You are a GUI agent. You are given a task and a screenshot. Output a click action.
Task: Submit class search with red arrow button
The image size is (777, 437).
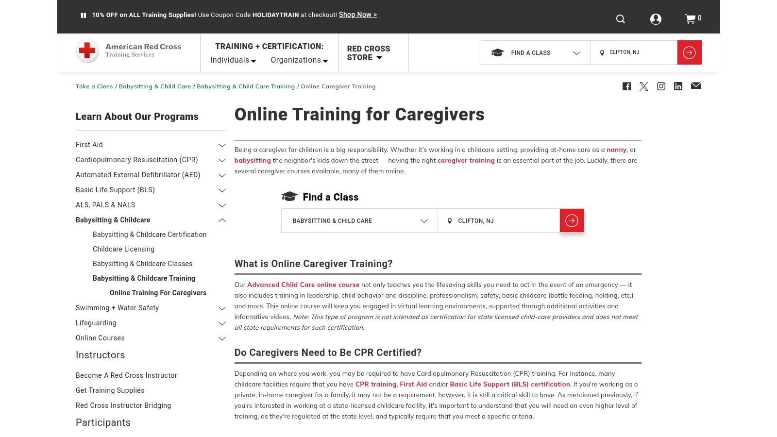click(x=572, y=220)
